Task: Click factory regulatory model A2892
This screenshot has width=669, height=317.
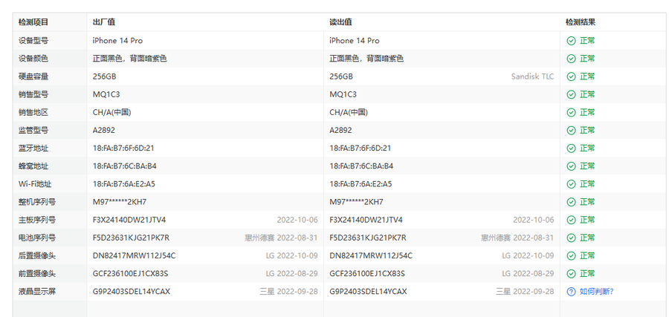Action: pyautogui.click(x=103, y=131)
